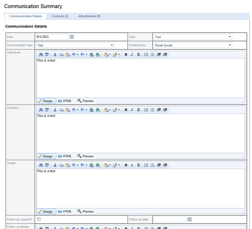Toggle Bold in Summary editor
252x229 pixels.
pos(126,110)
